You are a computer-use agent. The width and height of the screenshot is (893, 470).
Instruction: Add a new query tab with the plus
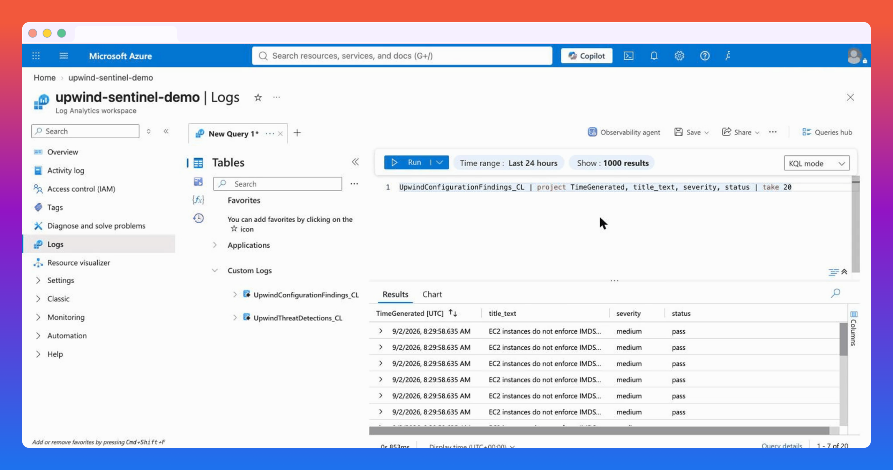pos(297,133)
